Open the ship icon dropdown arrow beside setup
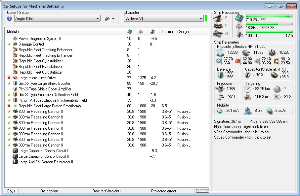300x196 pixels. 113,19
